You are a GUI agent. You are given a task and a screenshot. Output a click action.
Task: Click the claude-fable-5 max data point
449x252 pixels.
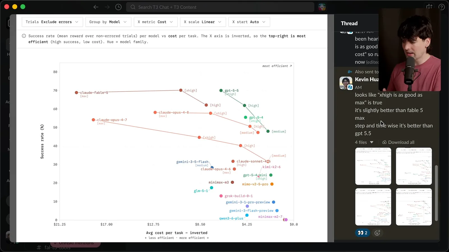tap(76, 92)
